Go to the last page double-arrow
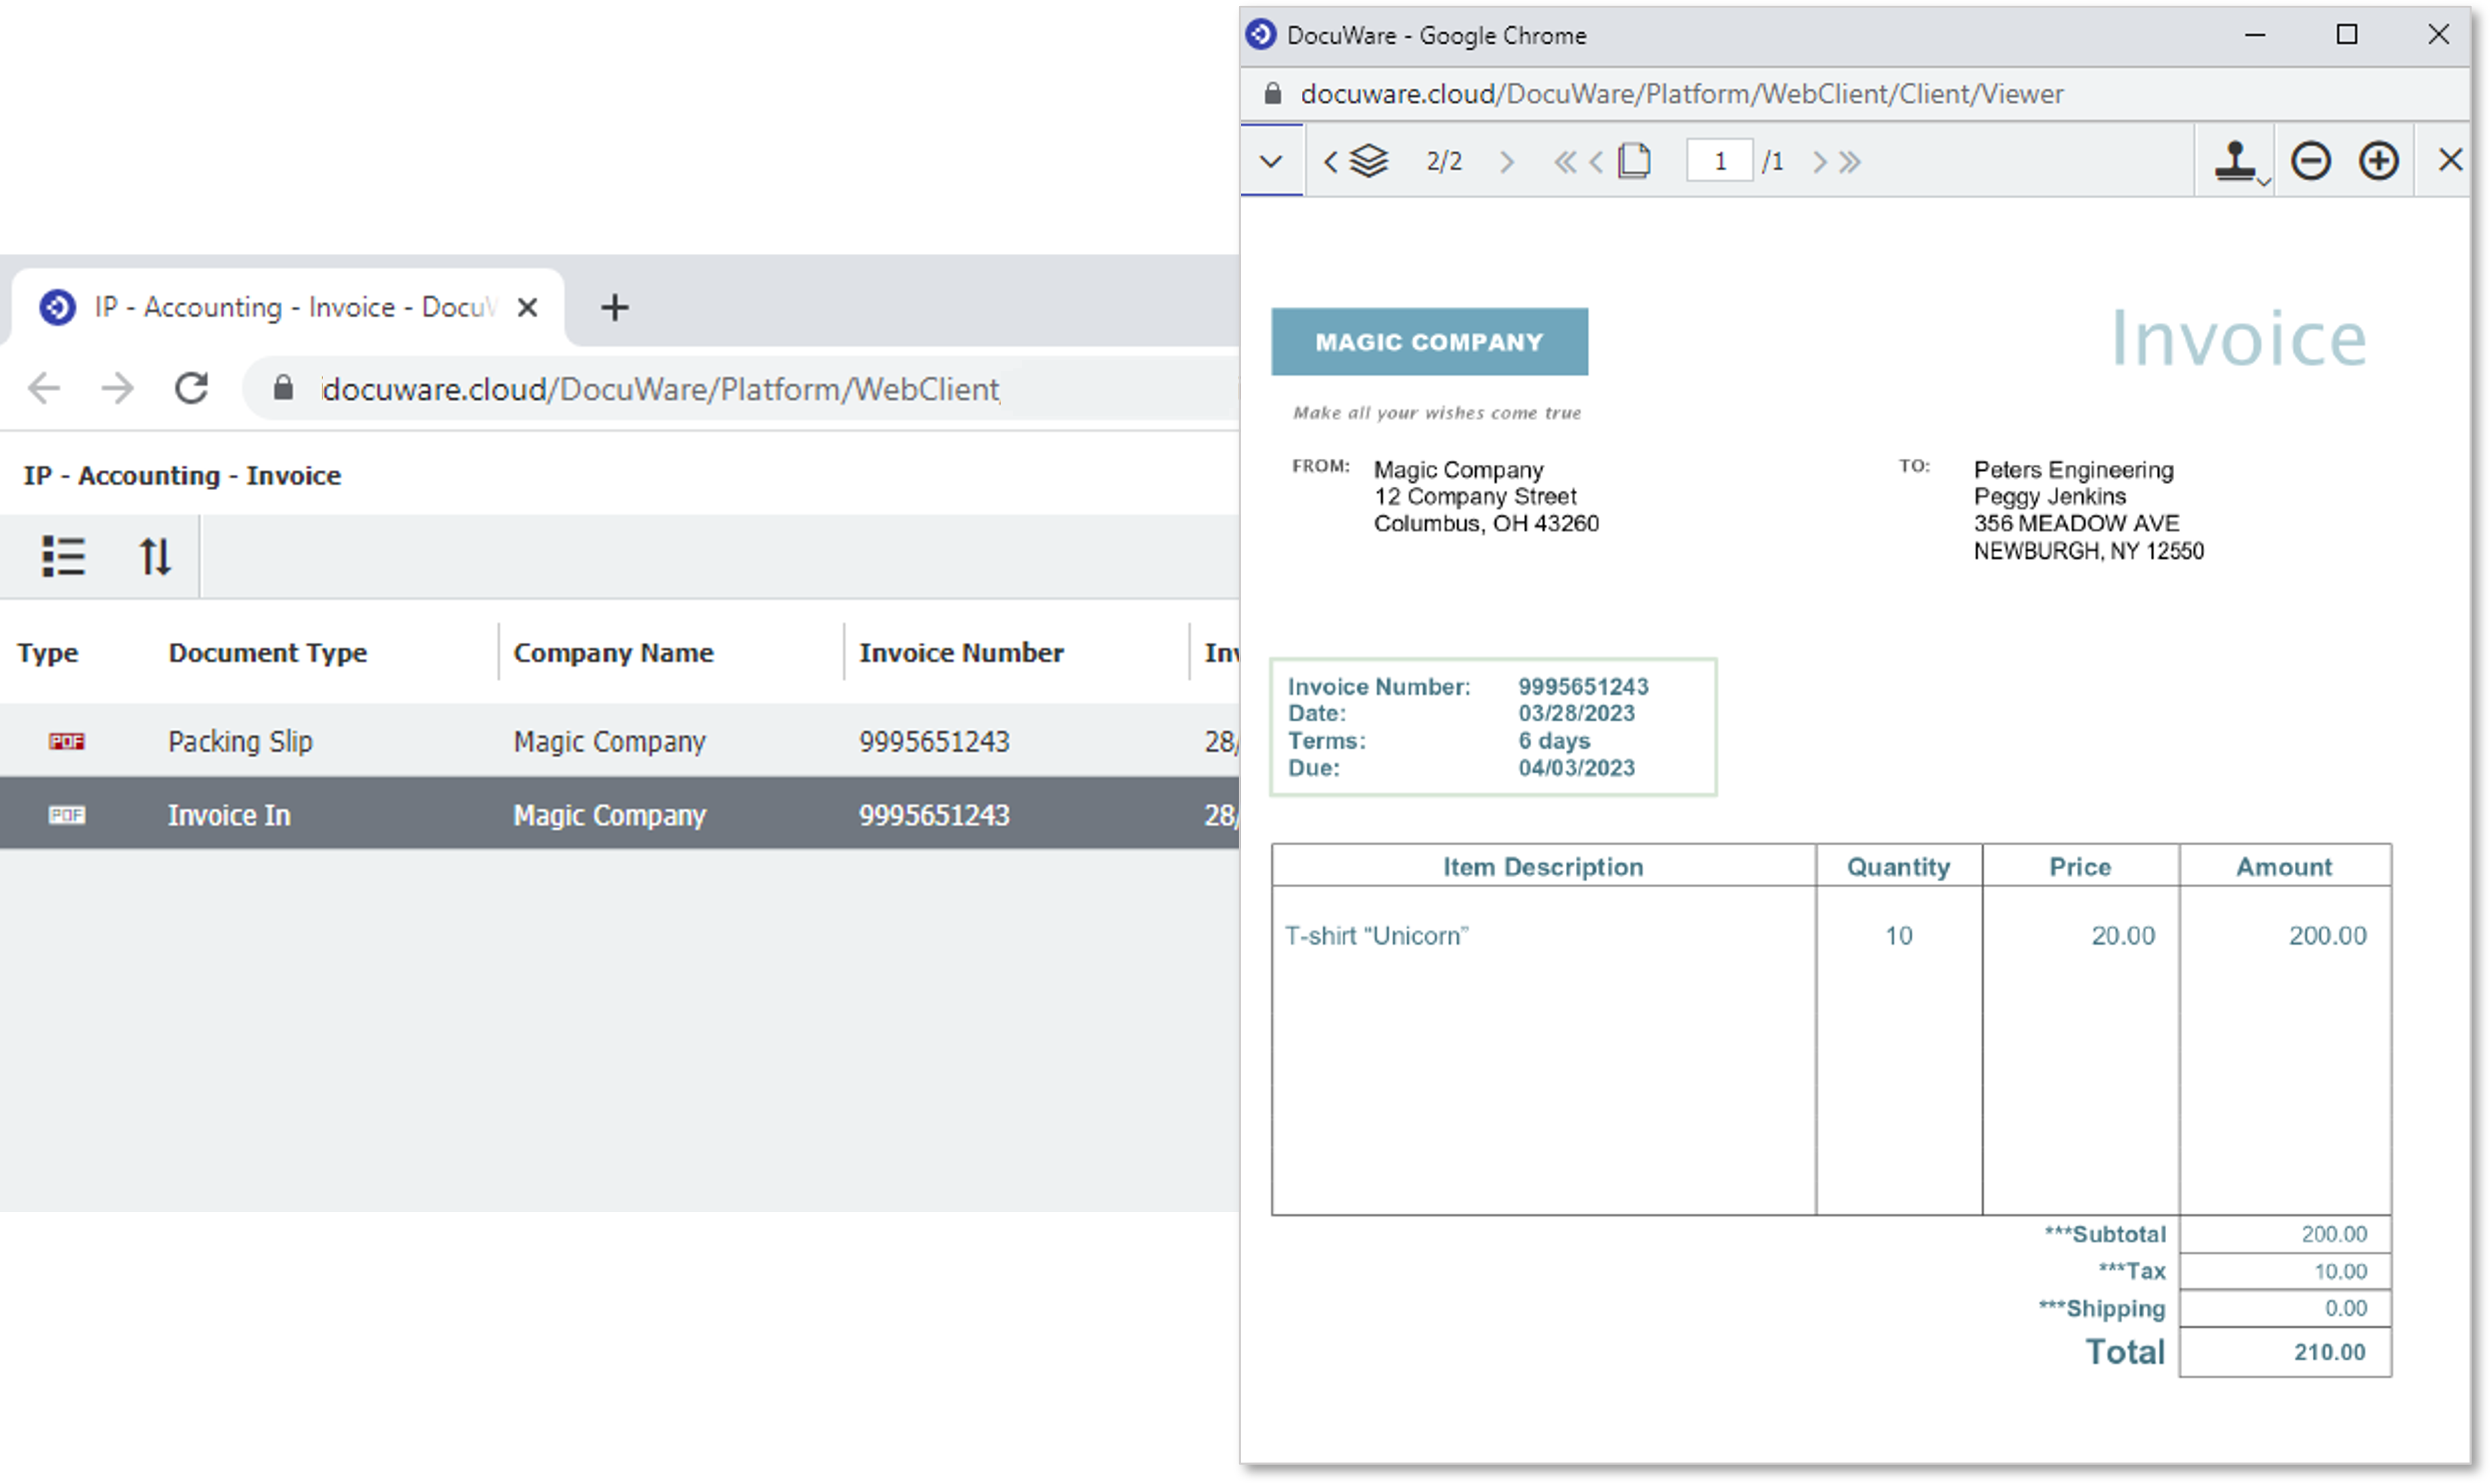This screenshot has width=2491, height=1484. [x=1851, y=162]
